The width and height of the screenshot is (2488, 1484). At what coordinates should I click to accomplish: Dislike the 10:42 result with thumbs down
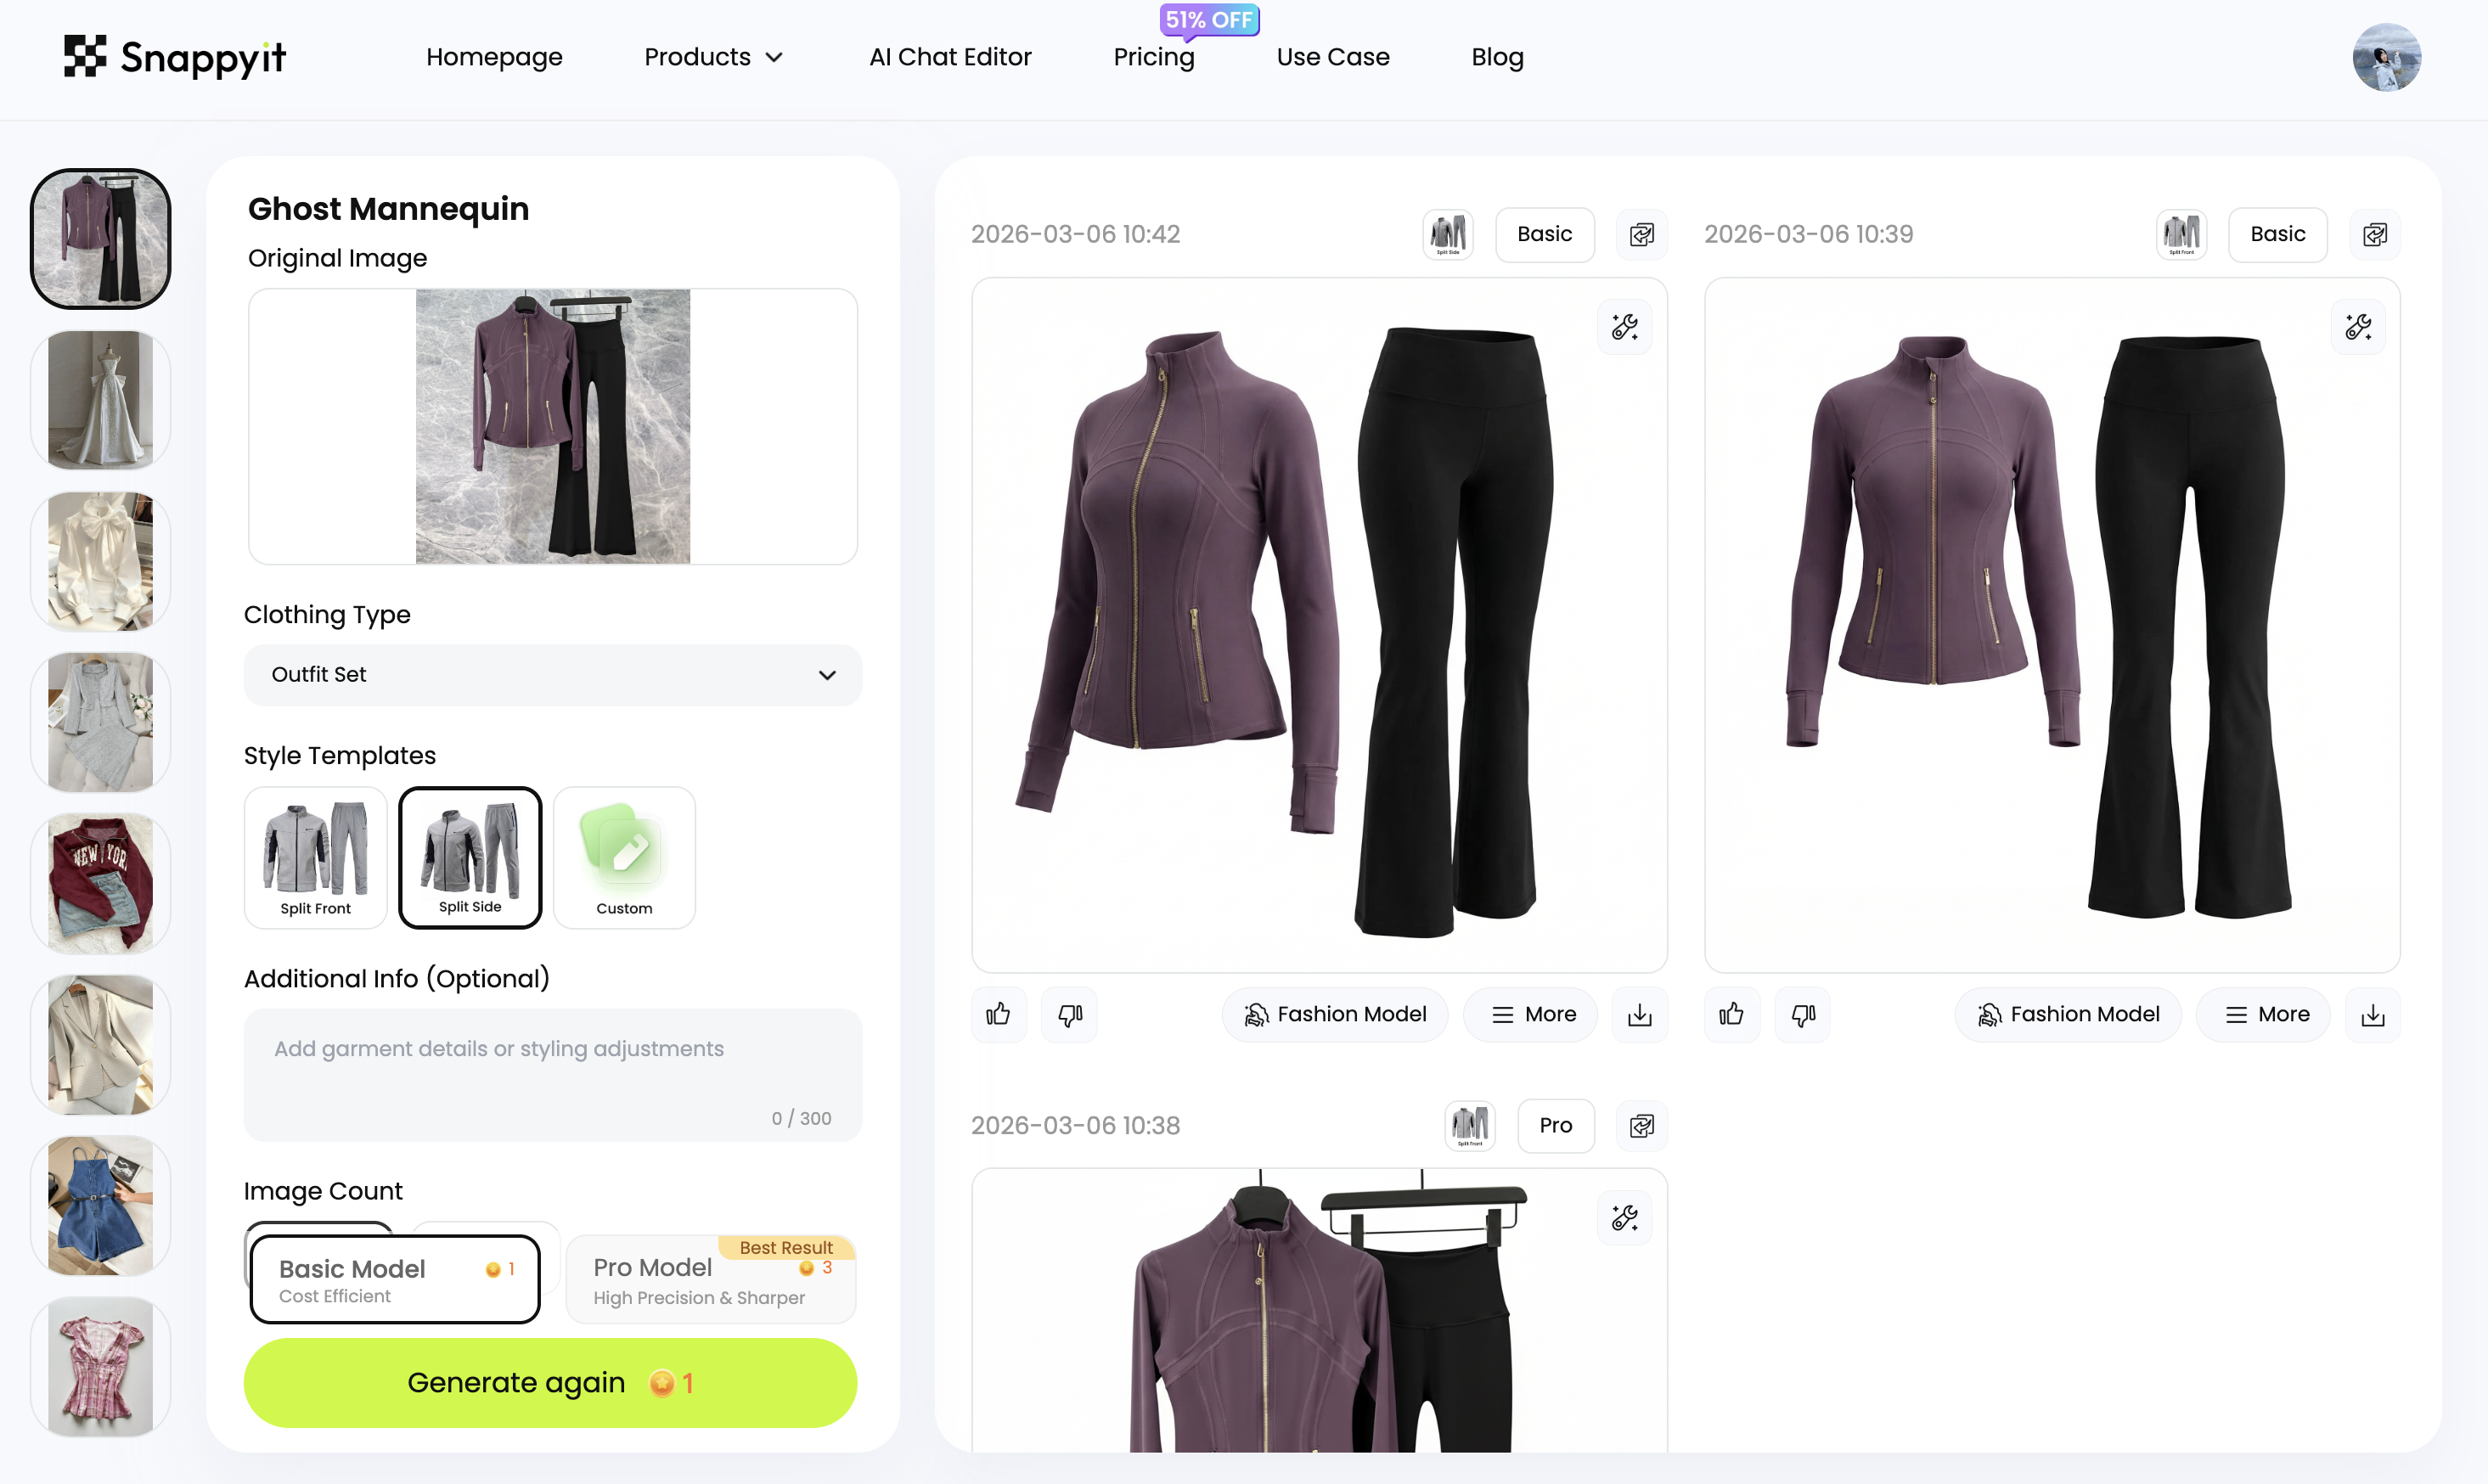(x=1070, y=1015)
